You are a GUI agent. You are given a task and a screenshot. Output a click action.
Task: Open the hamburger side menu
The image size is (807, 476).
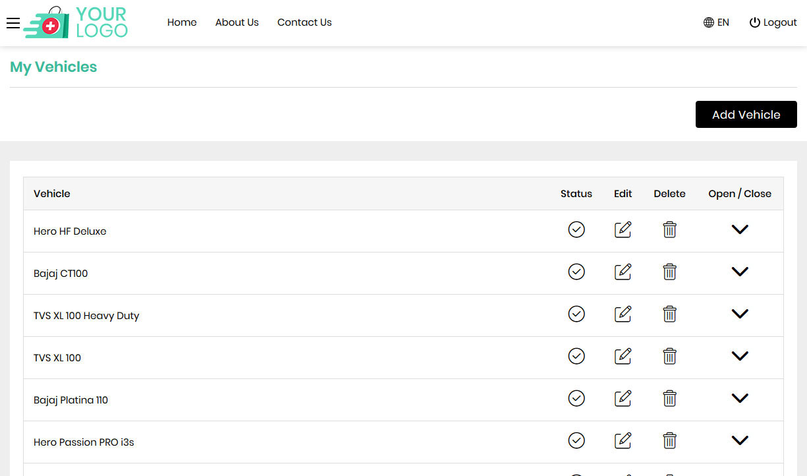[13, 23]
